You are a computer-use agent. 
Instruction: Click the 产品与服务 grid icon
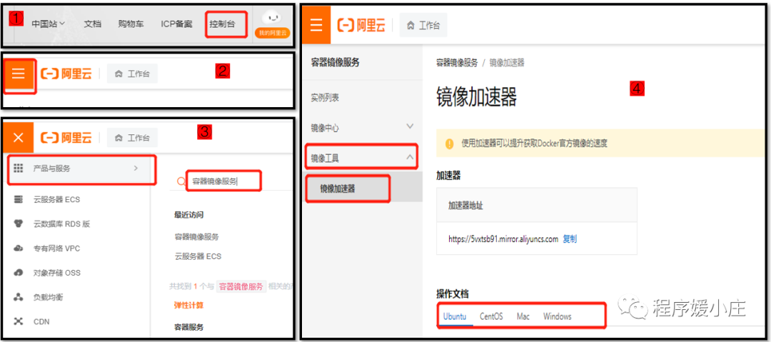pyautogui.click(x=19, y=169)
